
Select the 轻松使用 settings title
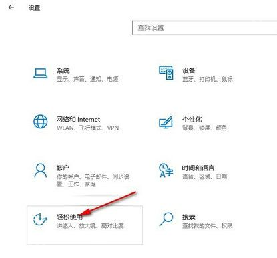69,217
